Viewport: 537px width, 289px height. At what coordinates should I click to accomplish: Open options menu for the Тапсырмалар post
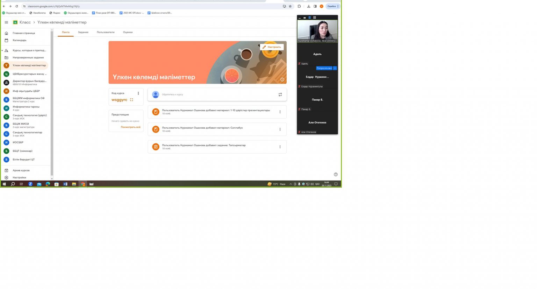[280, 147]
